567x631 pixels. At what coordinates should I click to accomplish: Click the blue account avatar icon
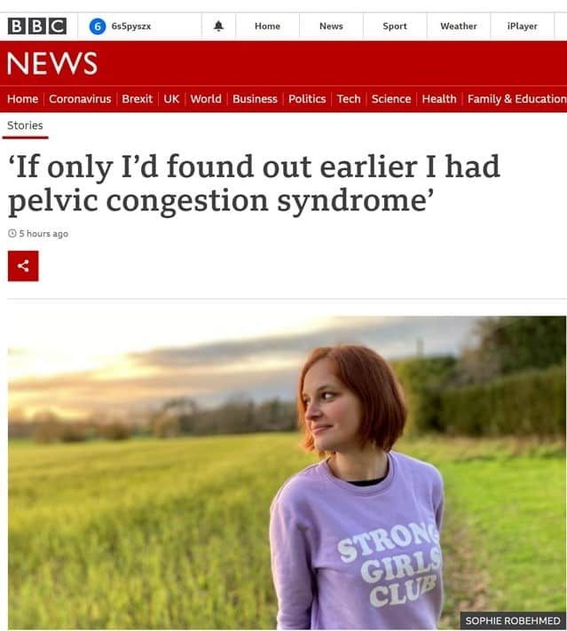coord(98,26)
